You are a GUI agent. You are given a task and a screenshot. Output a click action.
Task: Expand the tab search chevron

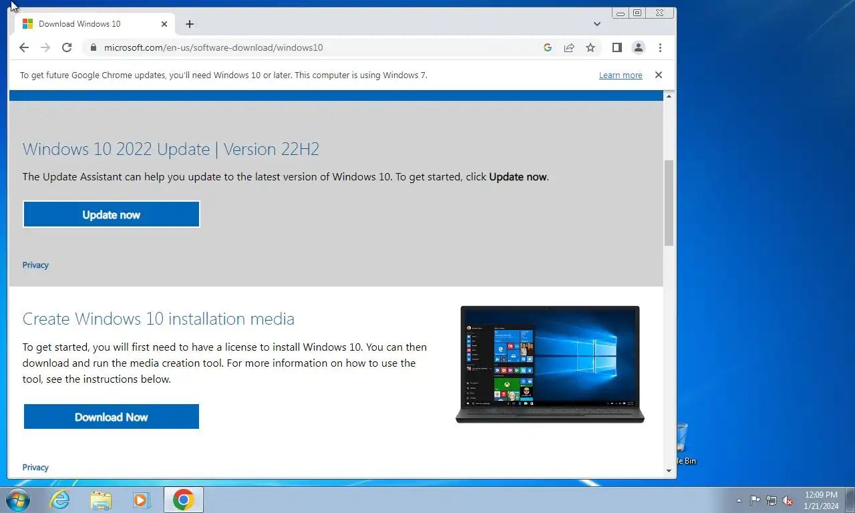coord(597,24)
